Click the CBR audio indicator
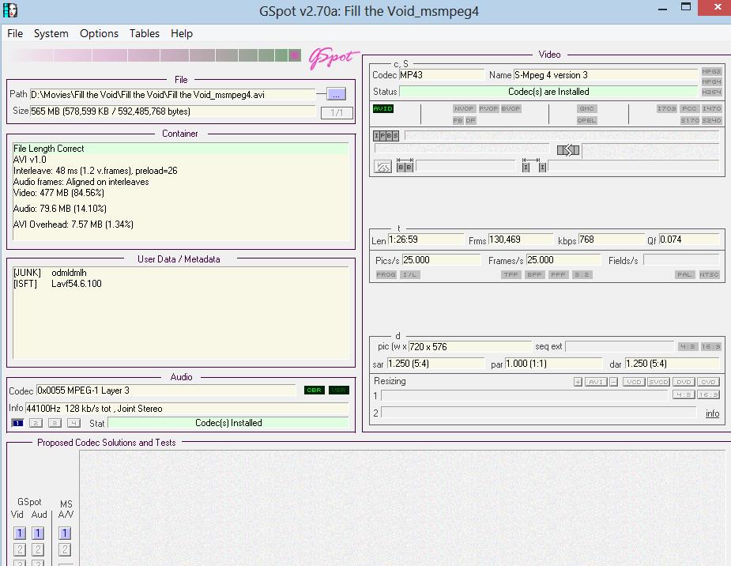This screenshot has width=731, height=566. (315, 391)
